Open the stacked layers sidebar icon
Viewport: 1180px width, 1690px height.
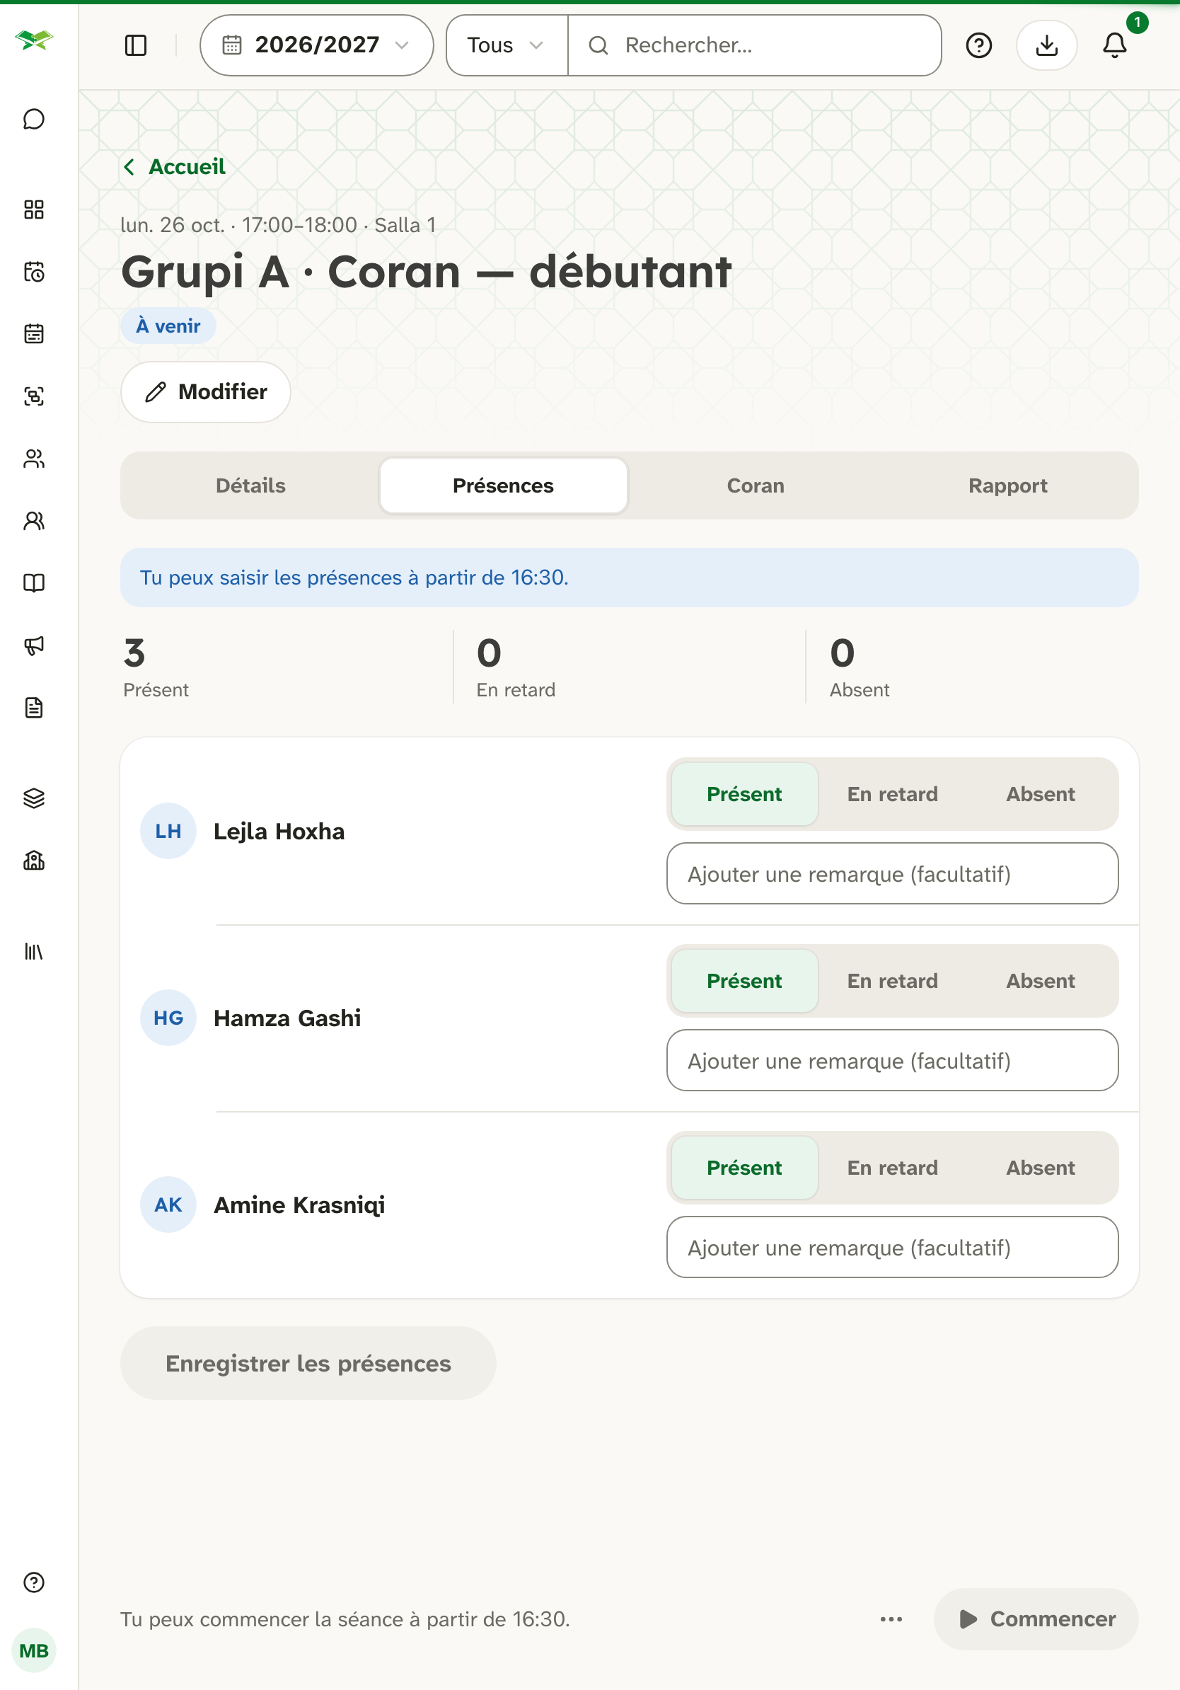tap(34, 798)
